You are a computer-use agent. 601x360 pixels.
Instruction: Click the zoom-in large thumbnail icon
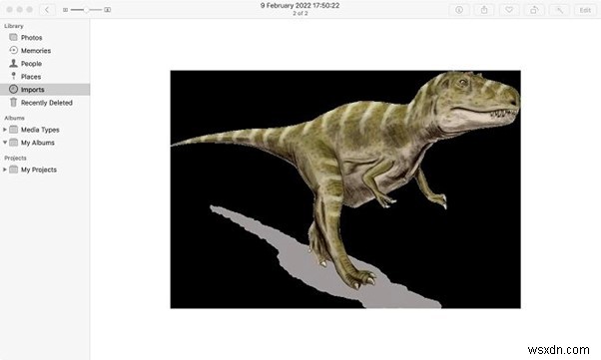click(108, 10)
